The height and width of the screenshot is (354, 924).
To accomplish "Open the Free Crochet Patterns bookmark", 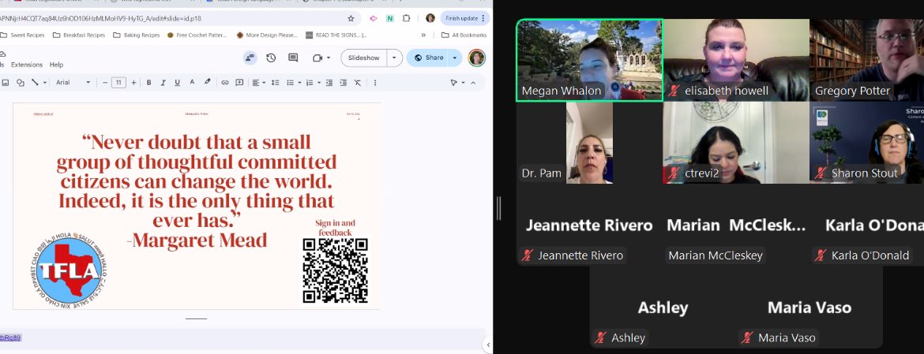I will 197,35.
